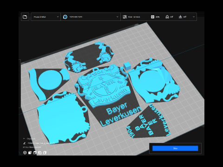223x167 pixels.
Task: Click the extruder 1 material icon
Action: [65, 17]
